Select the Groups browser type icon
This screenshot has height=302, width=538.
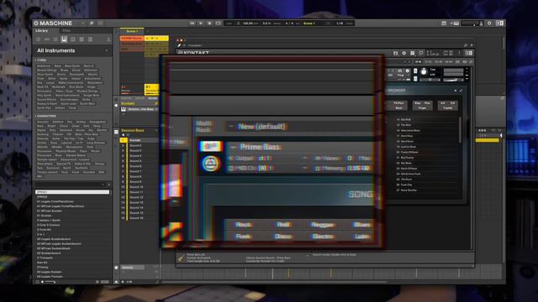(47, 39)
